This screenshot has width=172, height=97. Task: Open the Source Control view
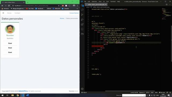[82, 15]
